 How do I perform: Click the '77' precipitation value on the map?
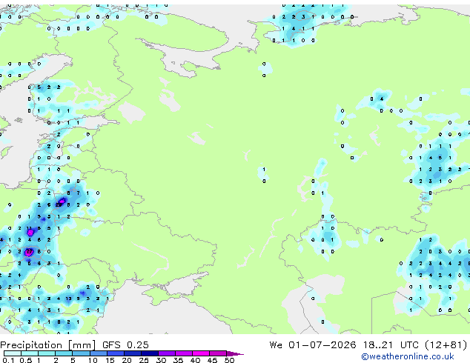[x=29, y=252]
